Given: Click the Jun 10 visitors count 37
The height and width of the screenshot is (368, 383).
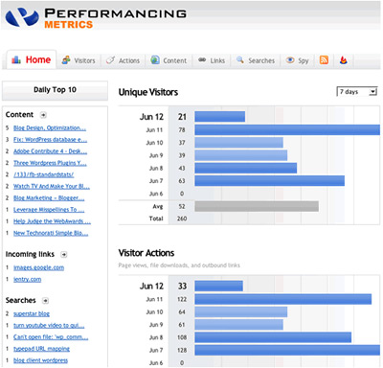Looking at the screenshot, I should 182,143.
